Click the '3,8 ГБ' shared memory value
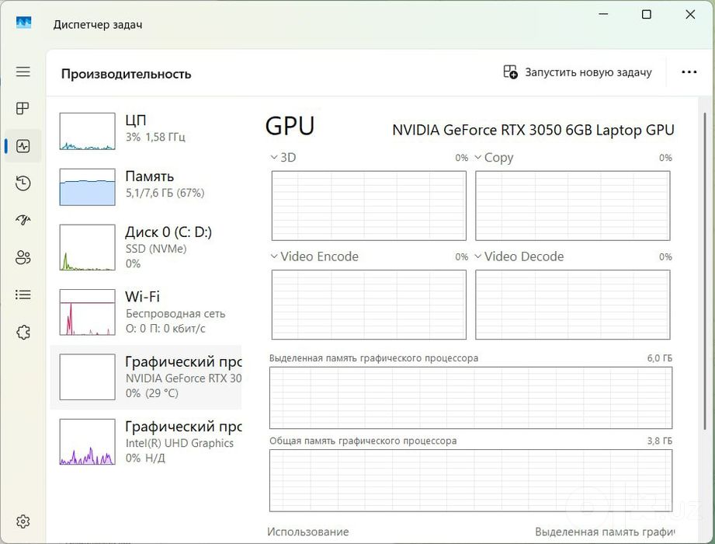Image resolution: width=715 pixels, height=544 pixels. click(x=659, y=441)
